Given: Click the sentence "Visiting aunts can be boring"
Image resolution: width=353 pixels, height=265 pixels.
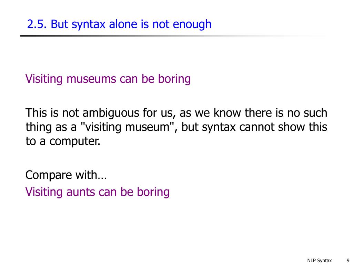Looking at the screenshot, I should 98,192.
